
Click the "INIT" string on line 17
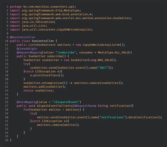click(x=103, y=68)
